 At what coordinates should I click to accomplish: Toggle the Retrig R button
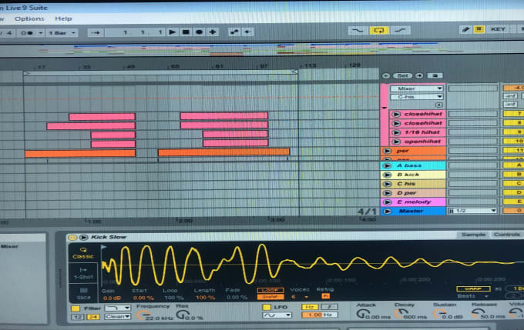[325, 296]
